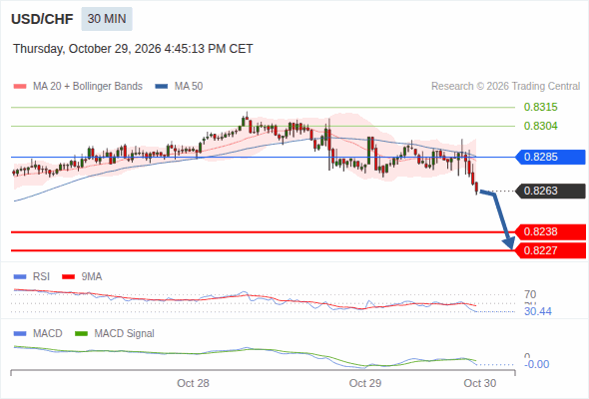Click the MA 50 blue legend swatch
The height and width of the screenshot is (399, 589).
(162, 87)
